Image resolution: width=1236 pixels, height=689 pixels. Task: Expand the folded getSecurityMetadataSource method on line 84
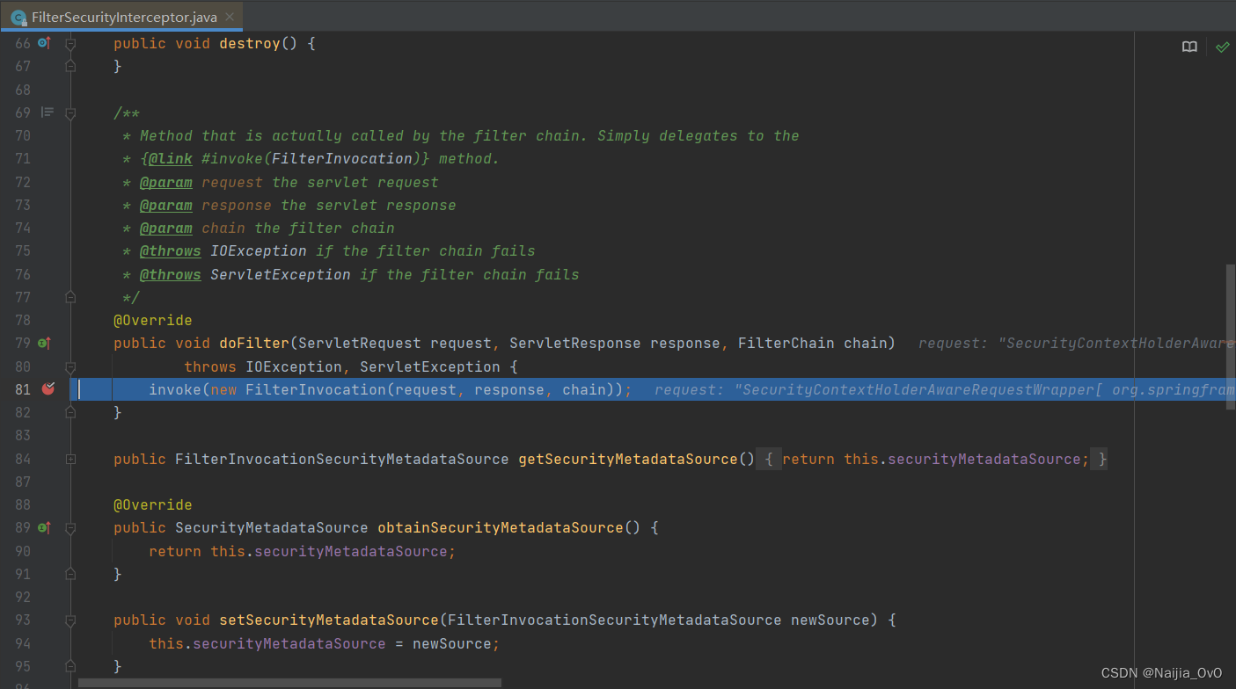[x=70, y=459]
